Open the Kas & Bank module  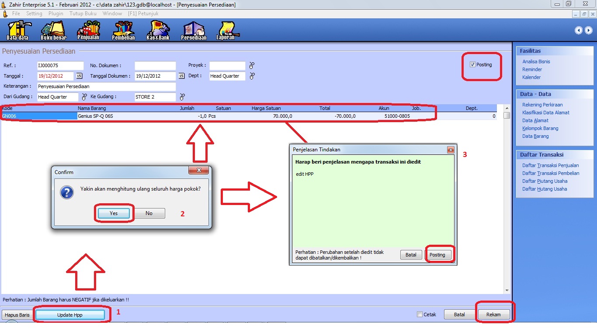(x=158, y=30)
